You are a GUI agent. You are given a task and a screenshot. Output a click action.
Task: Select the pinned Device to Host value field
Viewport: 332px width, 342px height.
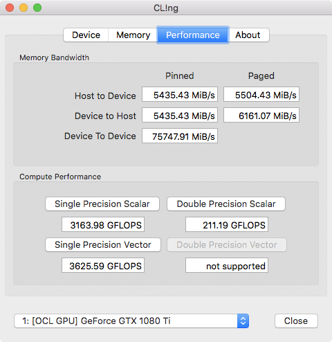180,115
